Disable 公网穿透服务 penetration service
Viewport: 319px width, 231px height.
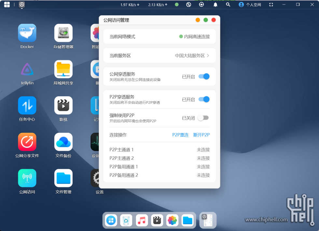click(204, 76)
